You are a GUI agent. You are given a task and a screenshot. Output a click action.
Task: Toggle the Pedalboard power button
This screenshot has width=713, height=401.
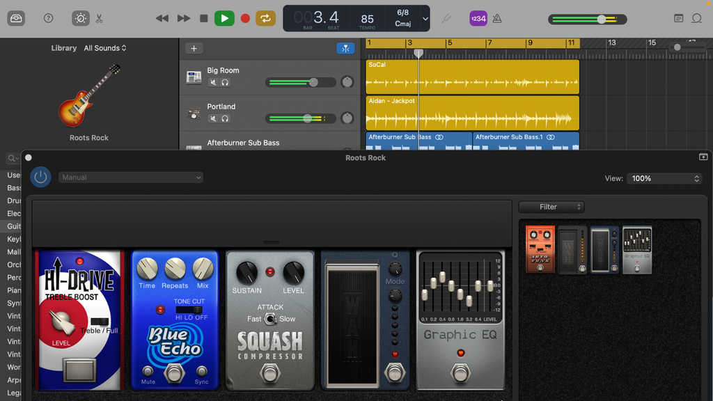40,176
